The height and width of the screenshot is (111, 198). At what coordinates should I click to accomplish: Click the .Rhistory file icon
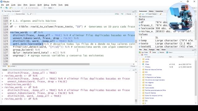[143, 67]
